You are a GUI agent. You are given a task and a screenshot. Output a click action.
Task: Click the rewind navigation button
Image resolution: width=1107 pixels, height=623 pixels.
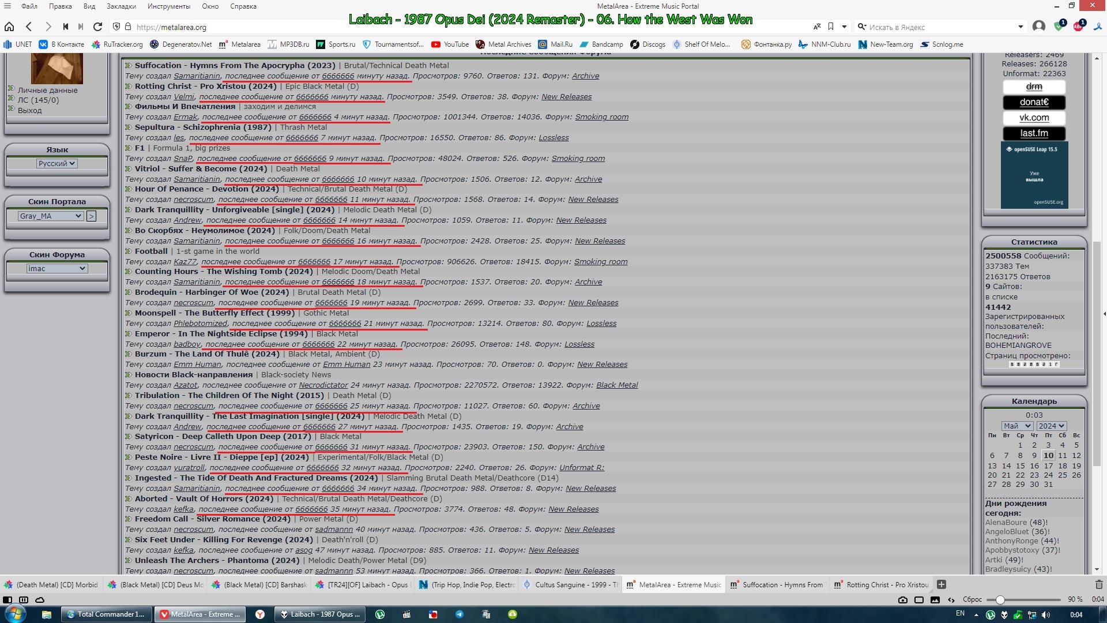click(66, 27)
